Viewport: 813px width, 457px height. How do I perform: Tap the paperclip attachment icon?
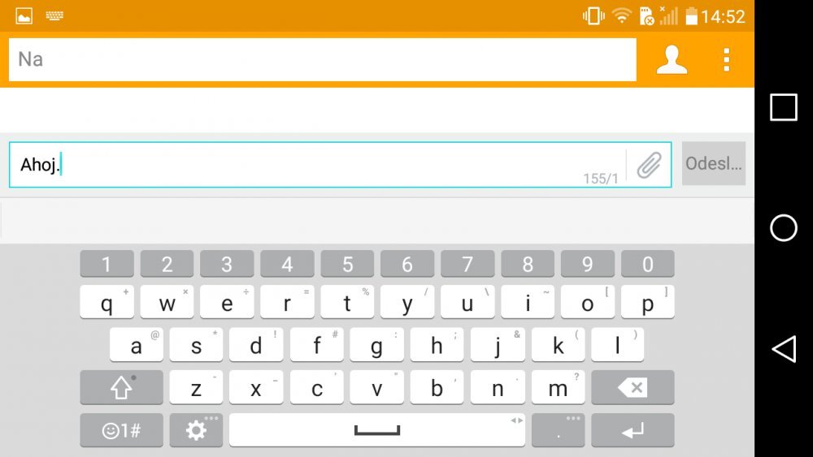tap(649, 165)
